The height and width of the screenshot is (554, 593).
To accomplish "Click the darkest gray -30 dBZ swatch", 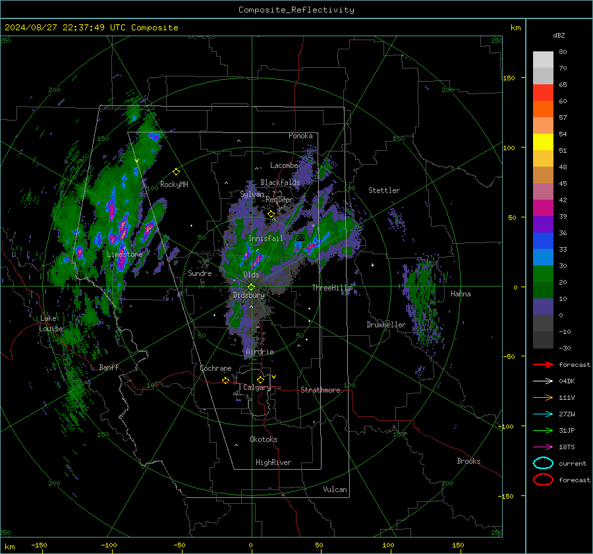I will [543, 340].
